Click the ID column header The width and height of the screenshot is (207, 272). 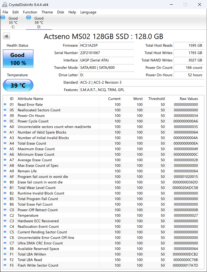pyautogui.click(x=11, y=99)
